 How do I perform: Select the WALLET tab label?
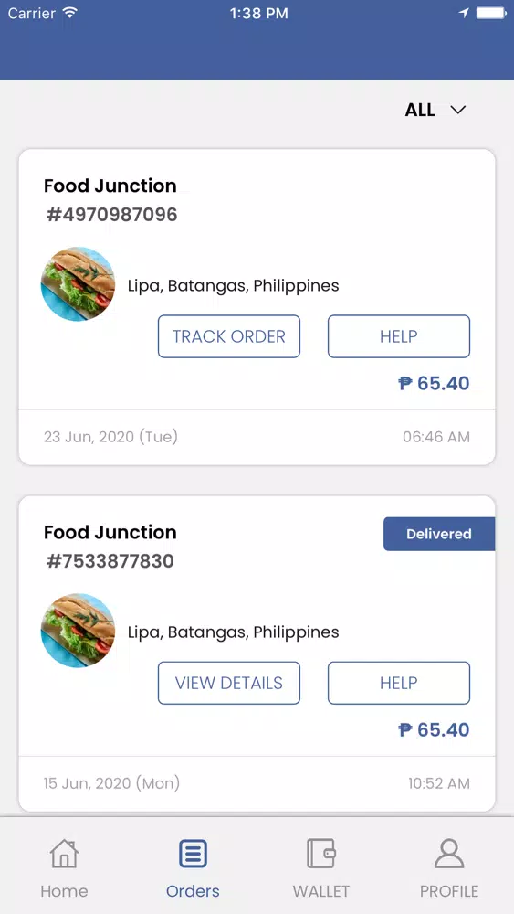coord(321,891)
